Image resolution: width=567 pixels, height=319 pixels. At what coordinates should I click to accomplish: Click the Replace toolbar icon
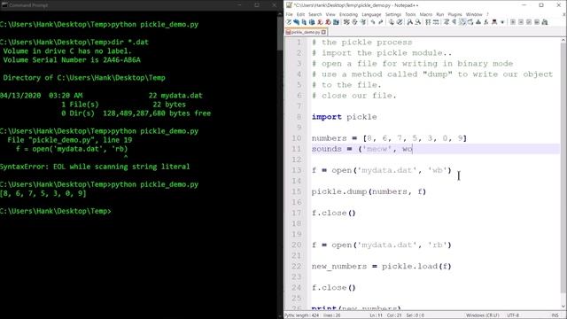(400, 22)
